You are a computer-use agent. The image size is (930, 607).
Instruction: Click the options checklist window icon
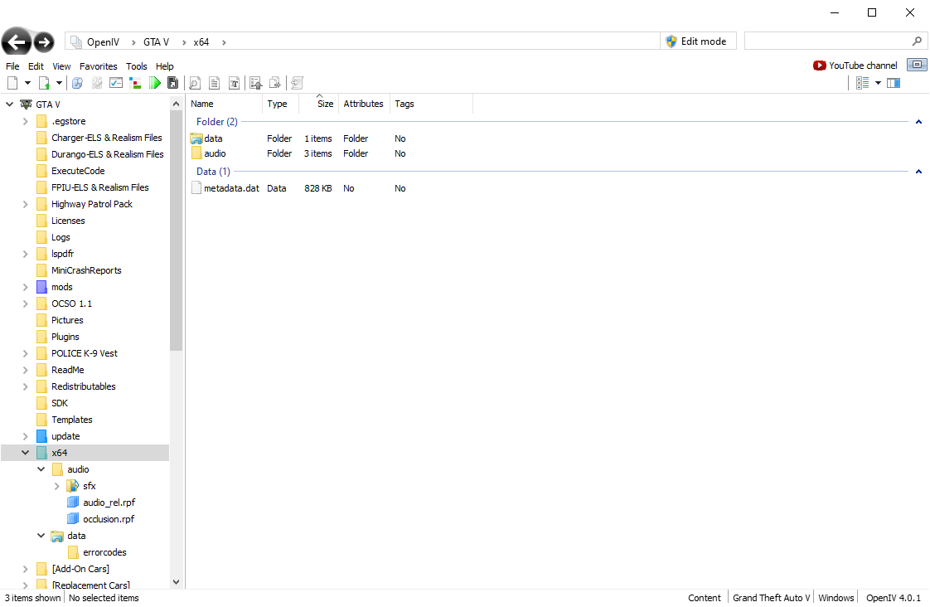click(x=116, y=83)
